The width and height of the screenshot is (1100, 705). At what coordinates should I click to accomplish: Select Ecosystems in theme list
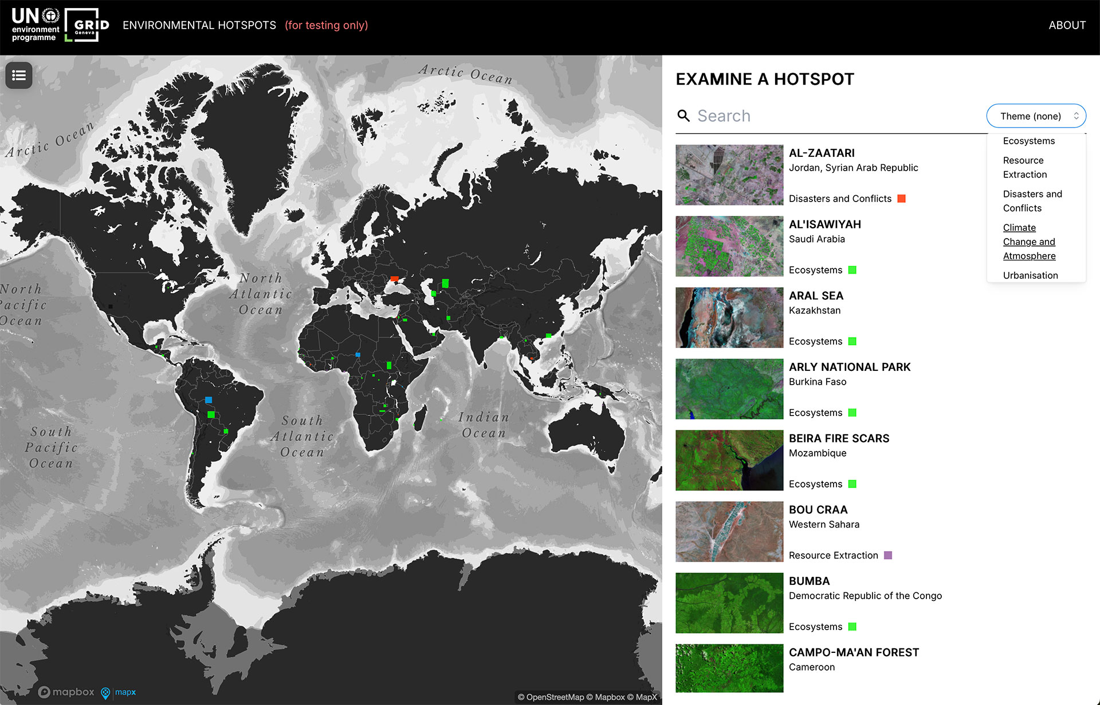pos(1028,141)
